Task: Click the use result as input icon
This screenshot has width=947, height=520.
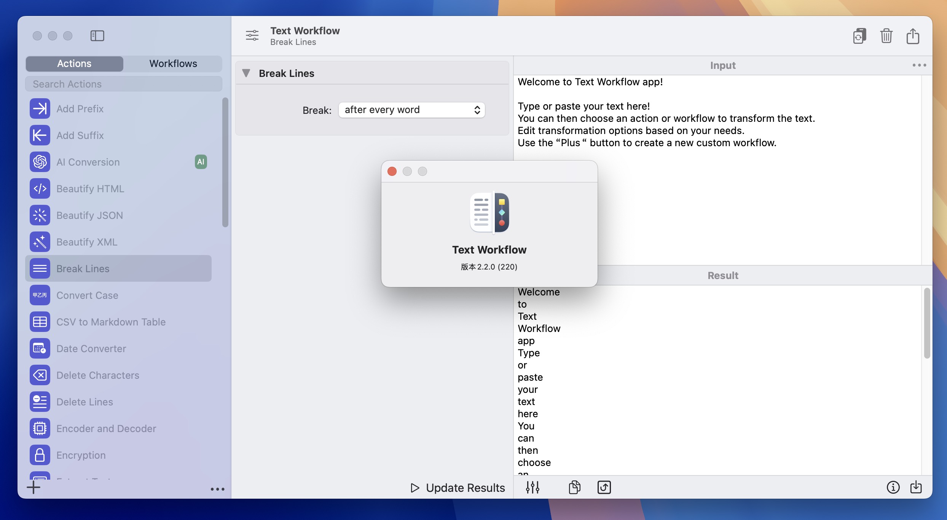Action: coord(604,487)
